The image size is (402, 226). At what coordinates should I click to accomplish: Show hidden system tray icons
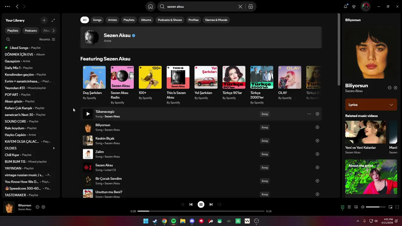(357, 221)
